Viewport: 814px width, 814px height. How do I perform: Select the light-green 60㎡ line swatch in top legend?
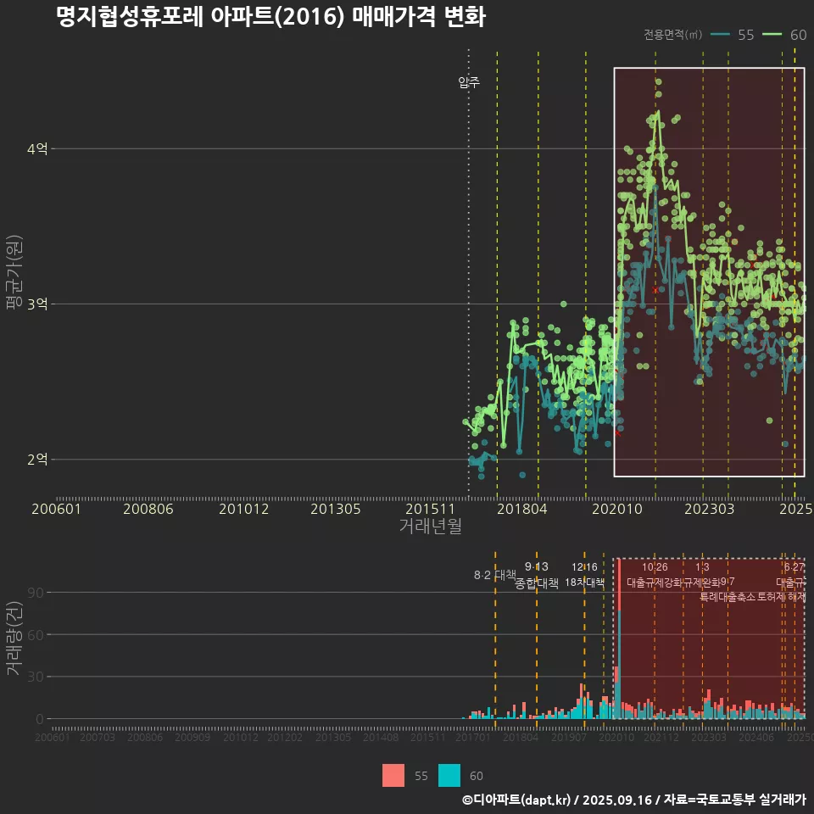(772, 34)
